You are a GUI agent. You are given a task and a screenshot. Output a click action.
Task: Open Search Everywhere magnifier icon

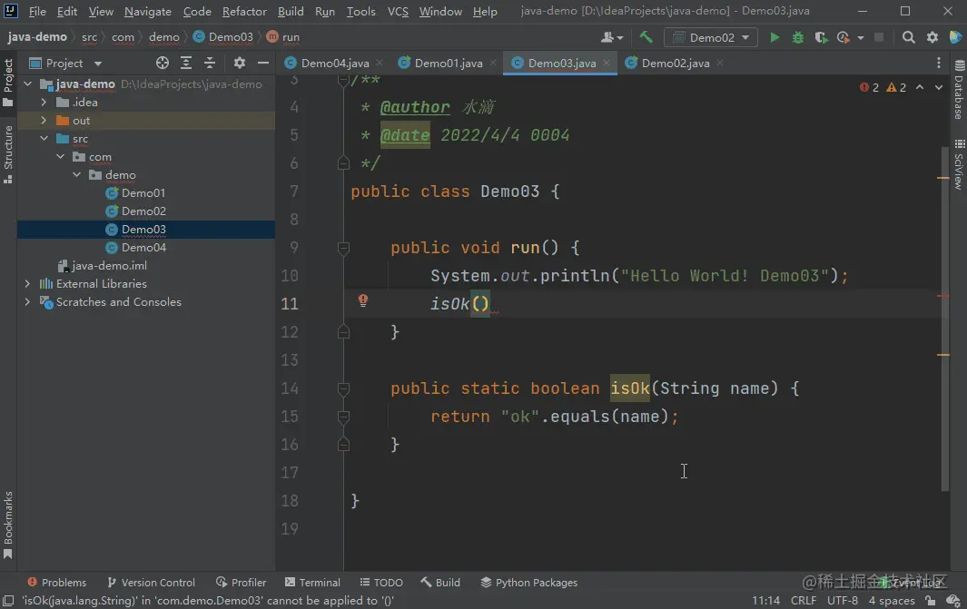[908, 37]
